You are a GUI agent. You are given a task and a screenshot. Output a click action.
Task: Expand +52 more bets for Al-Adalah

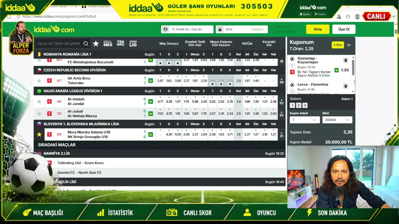click(281, 101)
